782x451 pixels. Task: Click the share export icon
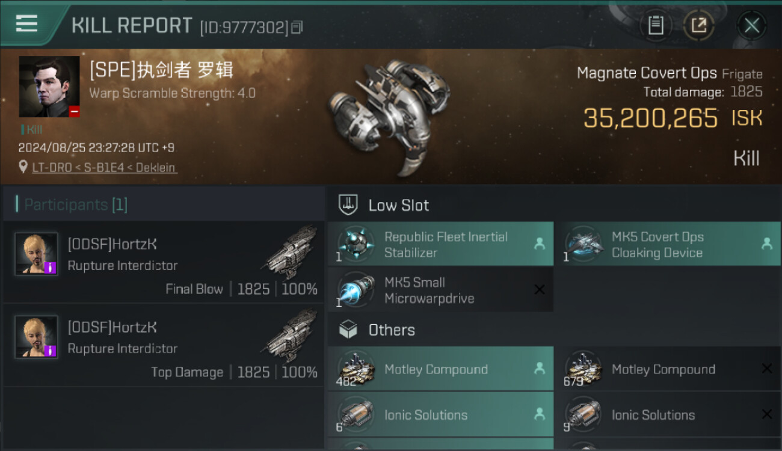pos(698,25)
